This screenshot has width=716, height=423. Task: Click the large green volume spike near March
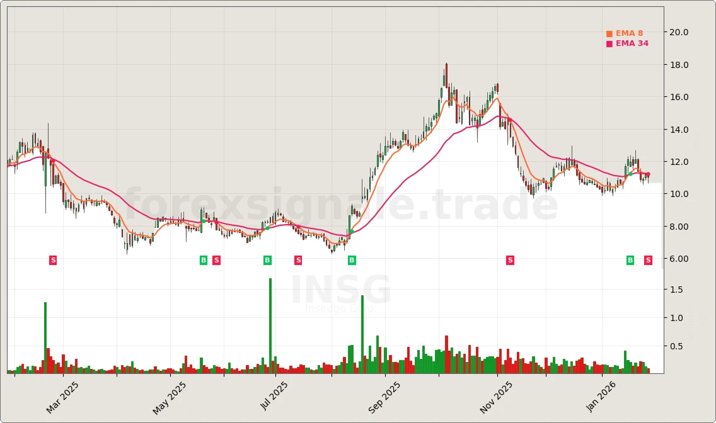pos(45,337)
